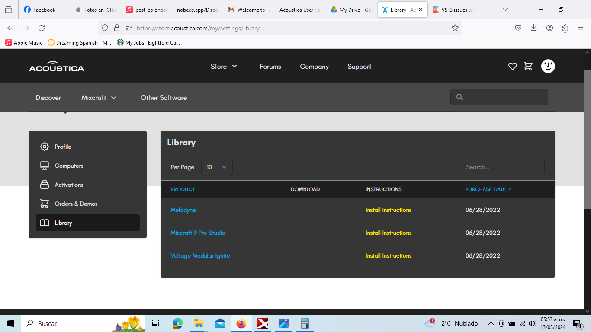
Task: Open a new tab with the plus button
Action: coord(488,10)
